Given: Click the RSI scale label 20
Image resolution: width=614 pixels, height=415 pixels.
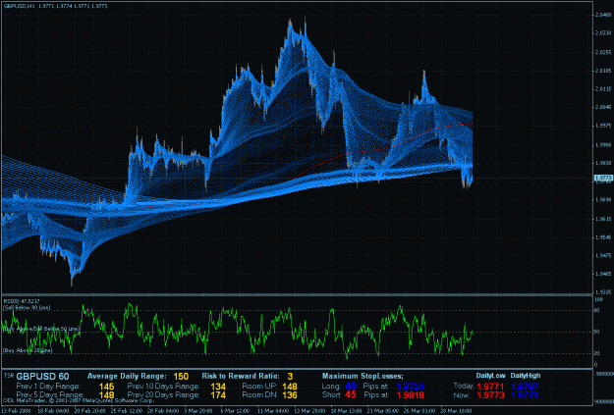Looking at the screenshot, I should (x=597, y=353).
